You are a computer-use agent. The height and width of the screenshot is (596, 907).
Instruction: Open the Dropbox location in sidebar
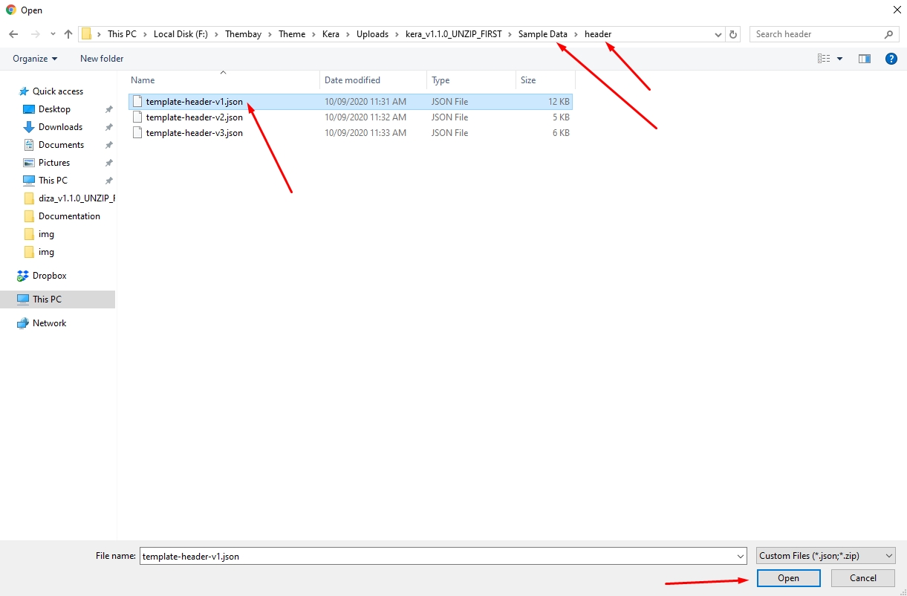pyautogui.click(x=49, y=276)
